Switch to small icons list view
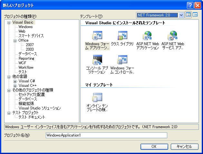The height and width of the screenshot is (154, 203). tap(195, 15)
